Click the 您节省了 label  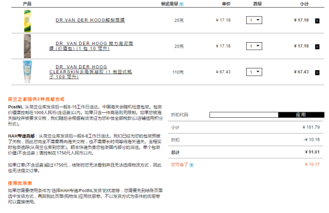click(x=179, y=165)
